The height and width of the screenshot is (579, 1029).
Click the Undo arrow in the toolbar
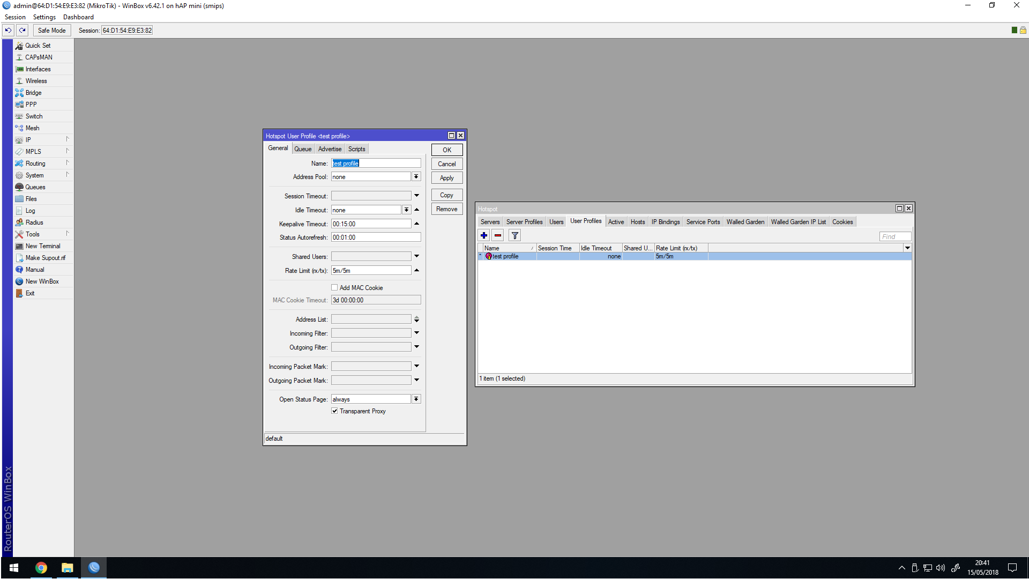pyautogui.click(x=9, y=31)
